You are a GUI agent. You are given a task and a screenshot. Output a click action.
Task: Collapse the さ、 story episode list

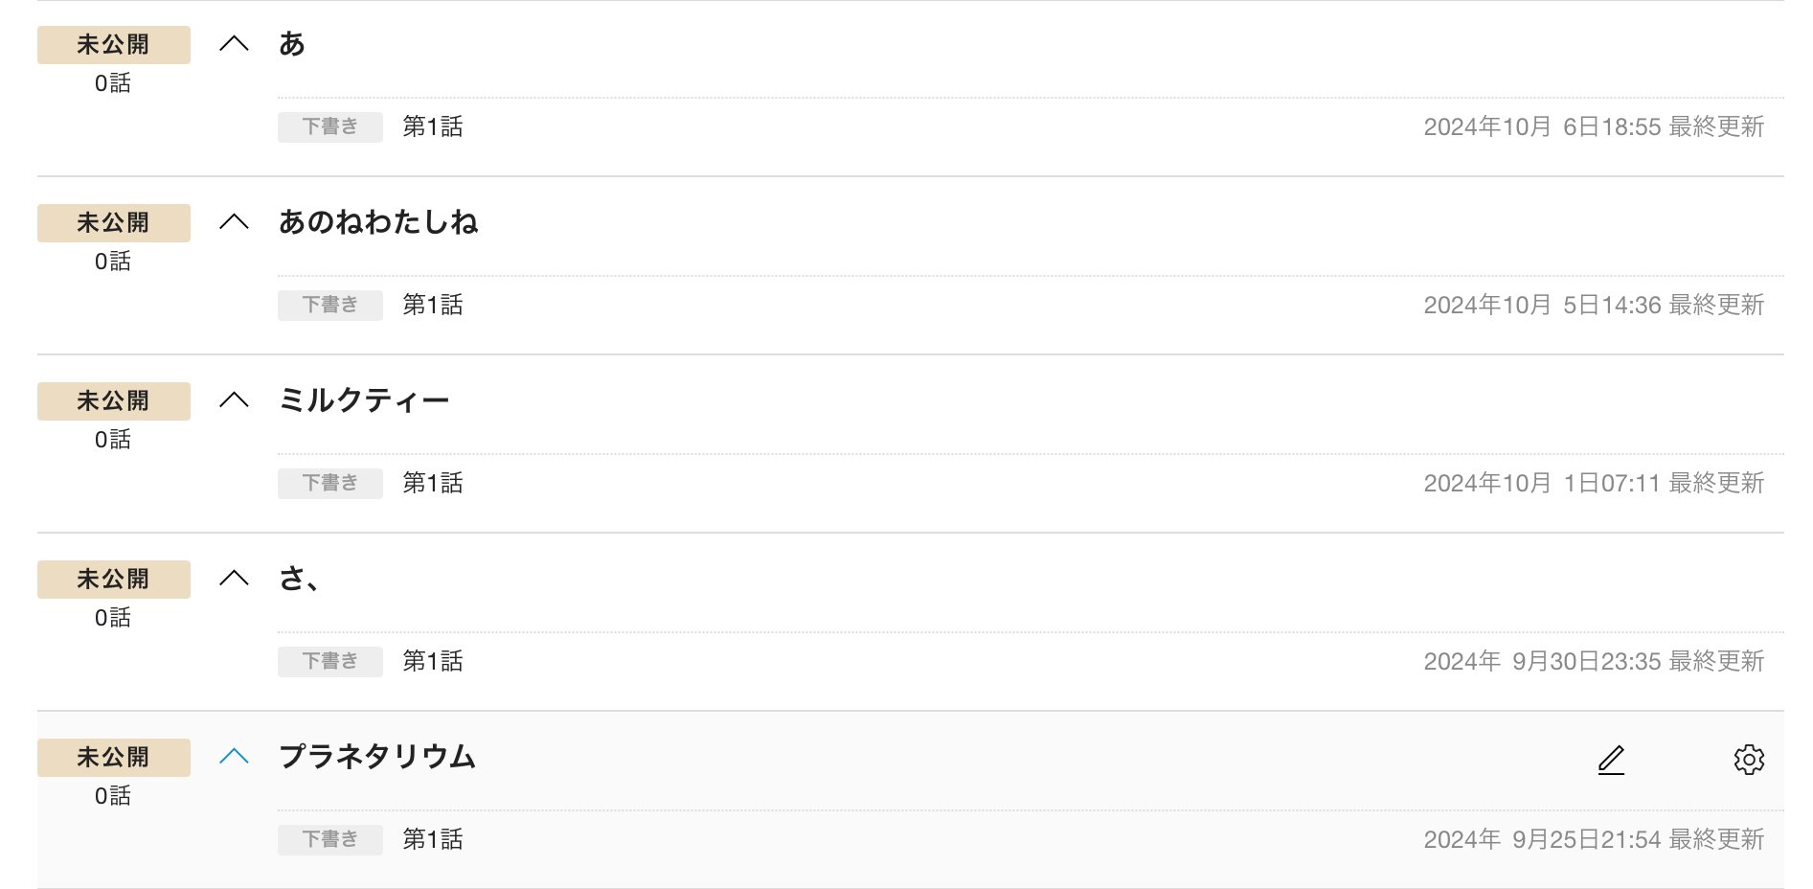pos(234,579)
